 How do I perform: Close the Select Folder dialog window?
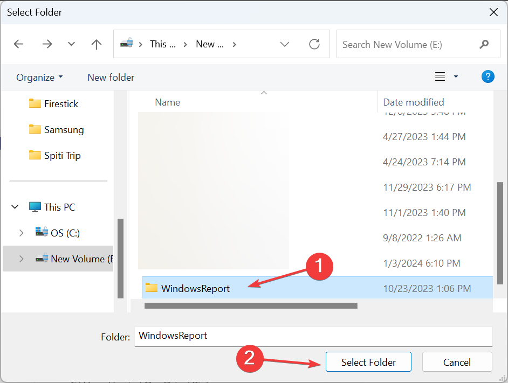click(x=493, y=12)
